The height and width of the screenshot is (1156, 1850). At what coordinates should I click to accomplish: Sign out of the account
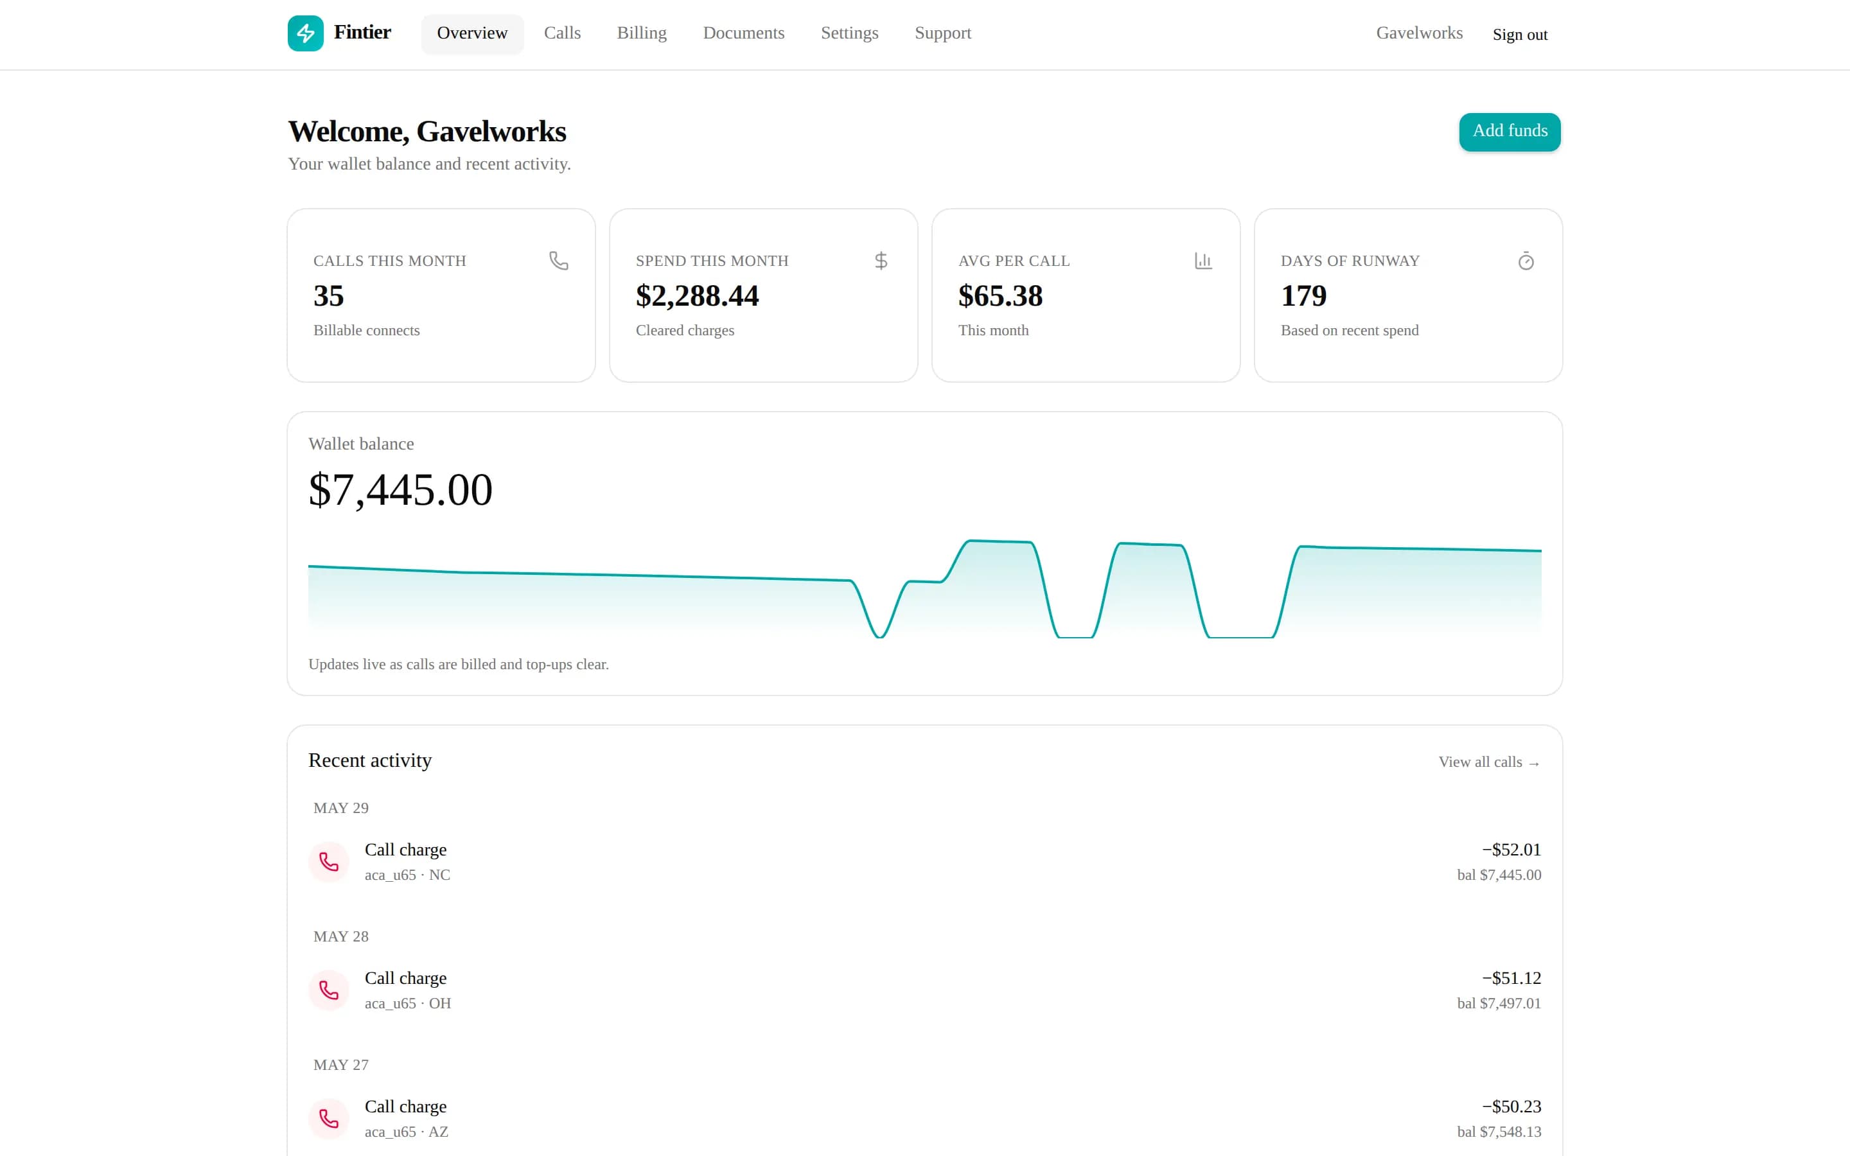[1520, 35]
